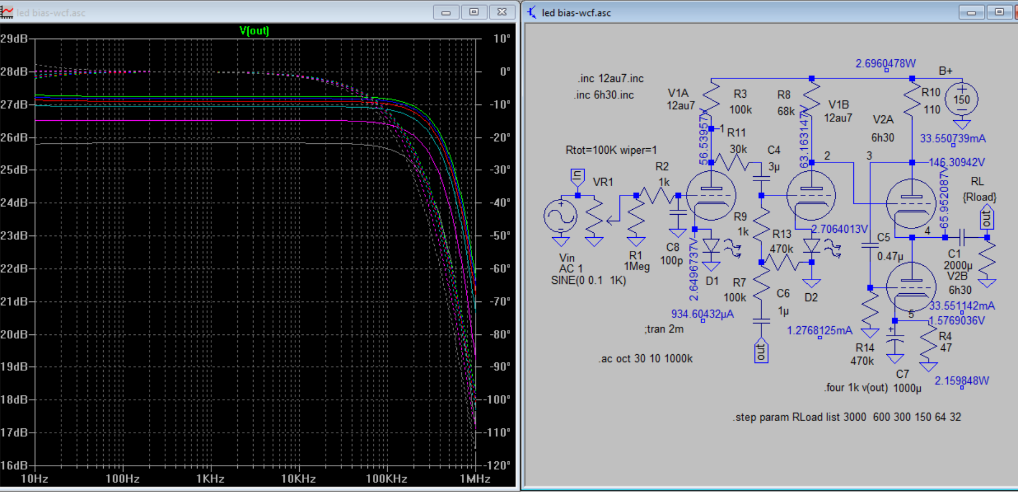Click the B+ net label text

click(x=946, y=71)
